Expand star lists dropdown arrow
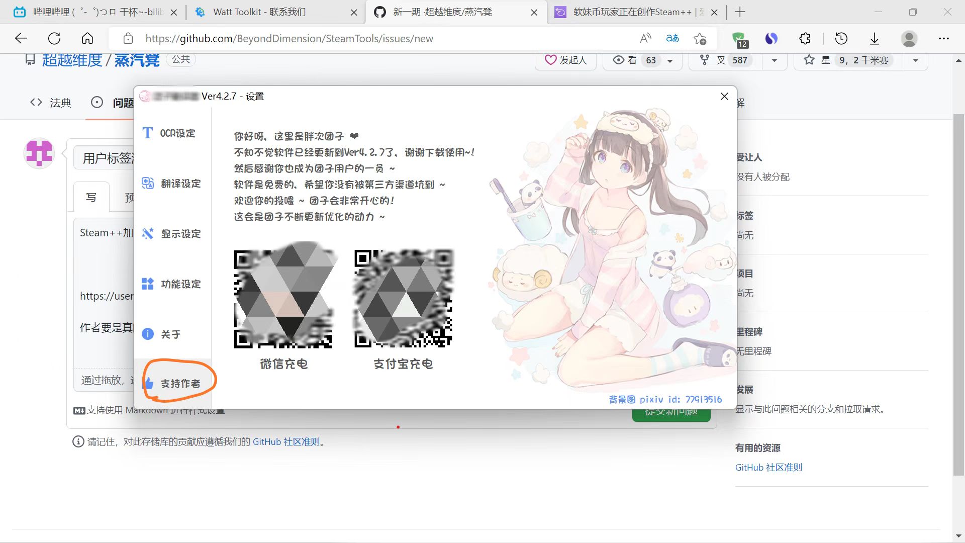Image resolution: width=965 pixels, height=543 pixels. pos(916,60)
